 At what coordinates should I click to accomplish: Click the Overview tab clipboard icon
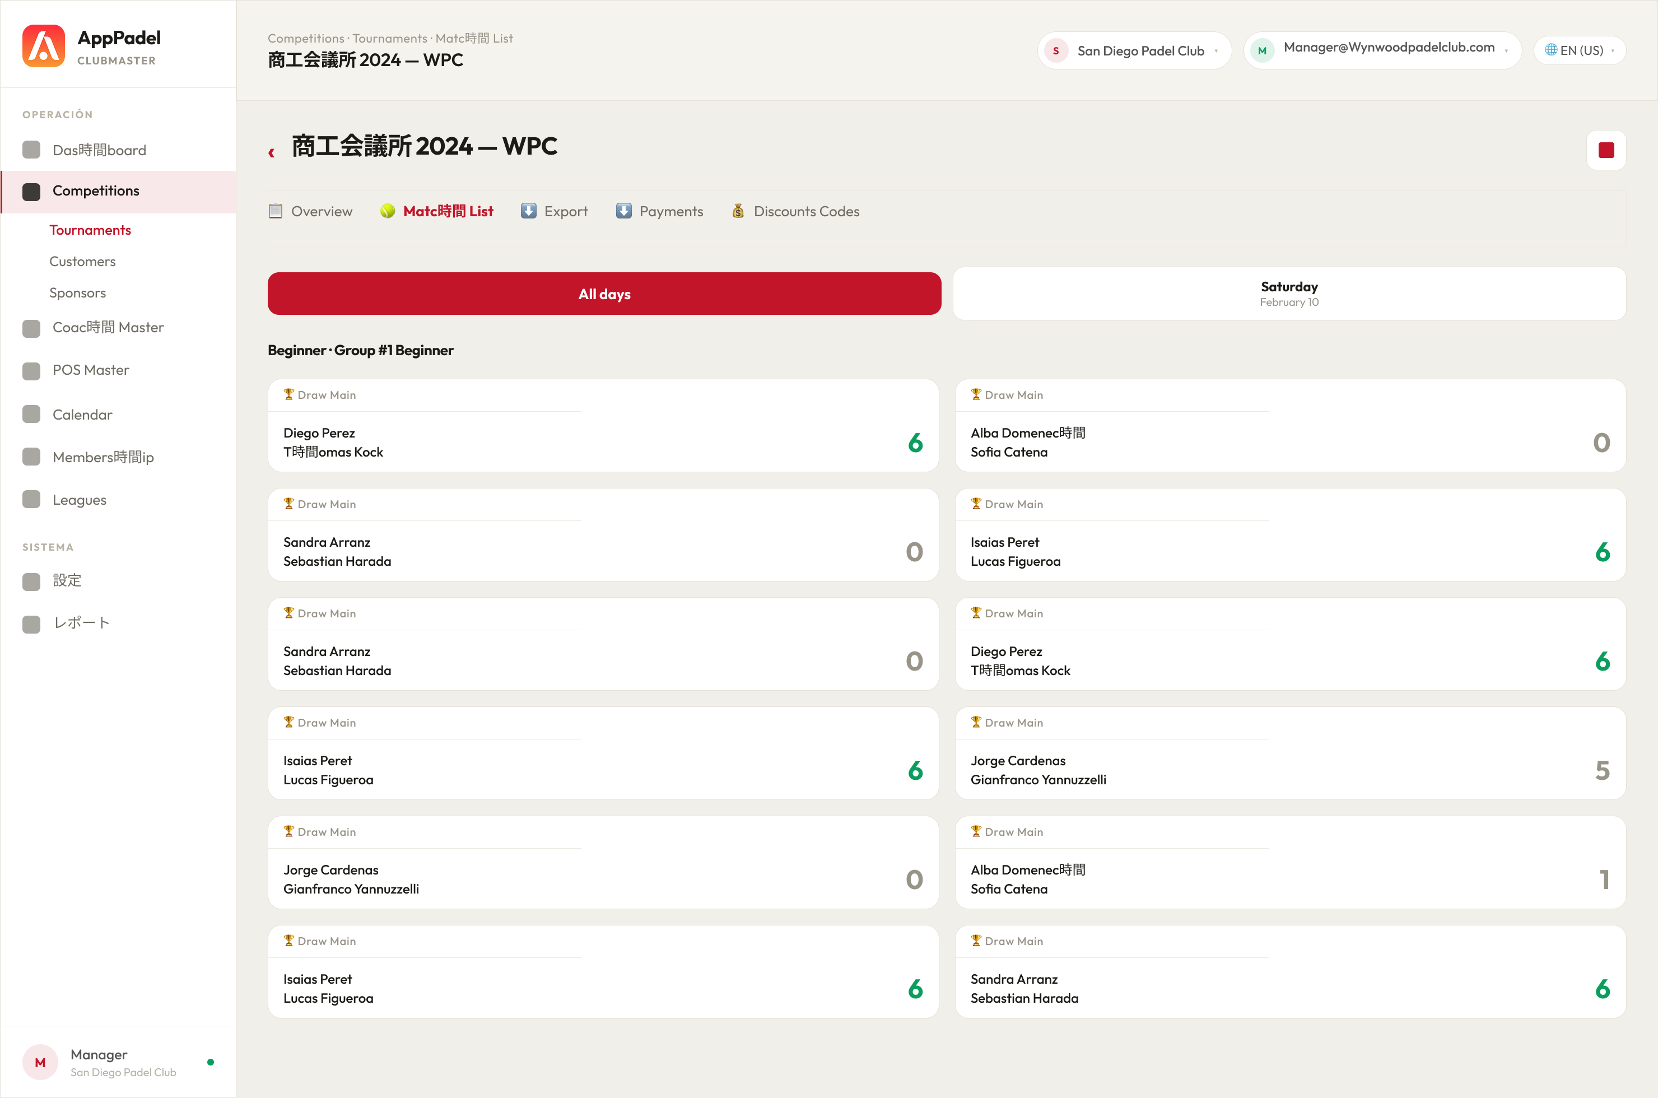(x=276, y=211)
